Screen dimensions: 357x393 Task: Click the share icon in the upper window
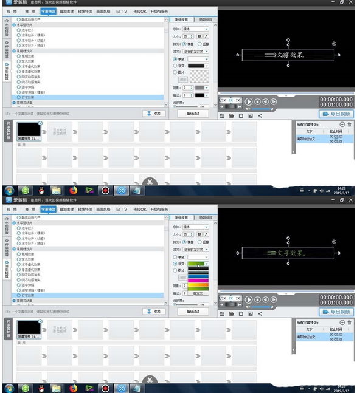click(260, 115)
